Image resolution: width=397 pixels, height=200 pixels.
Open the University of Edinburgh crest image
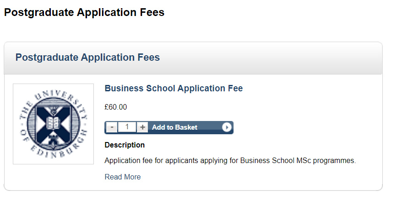(x=54, y=124)
